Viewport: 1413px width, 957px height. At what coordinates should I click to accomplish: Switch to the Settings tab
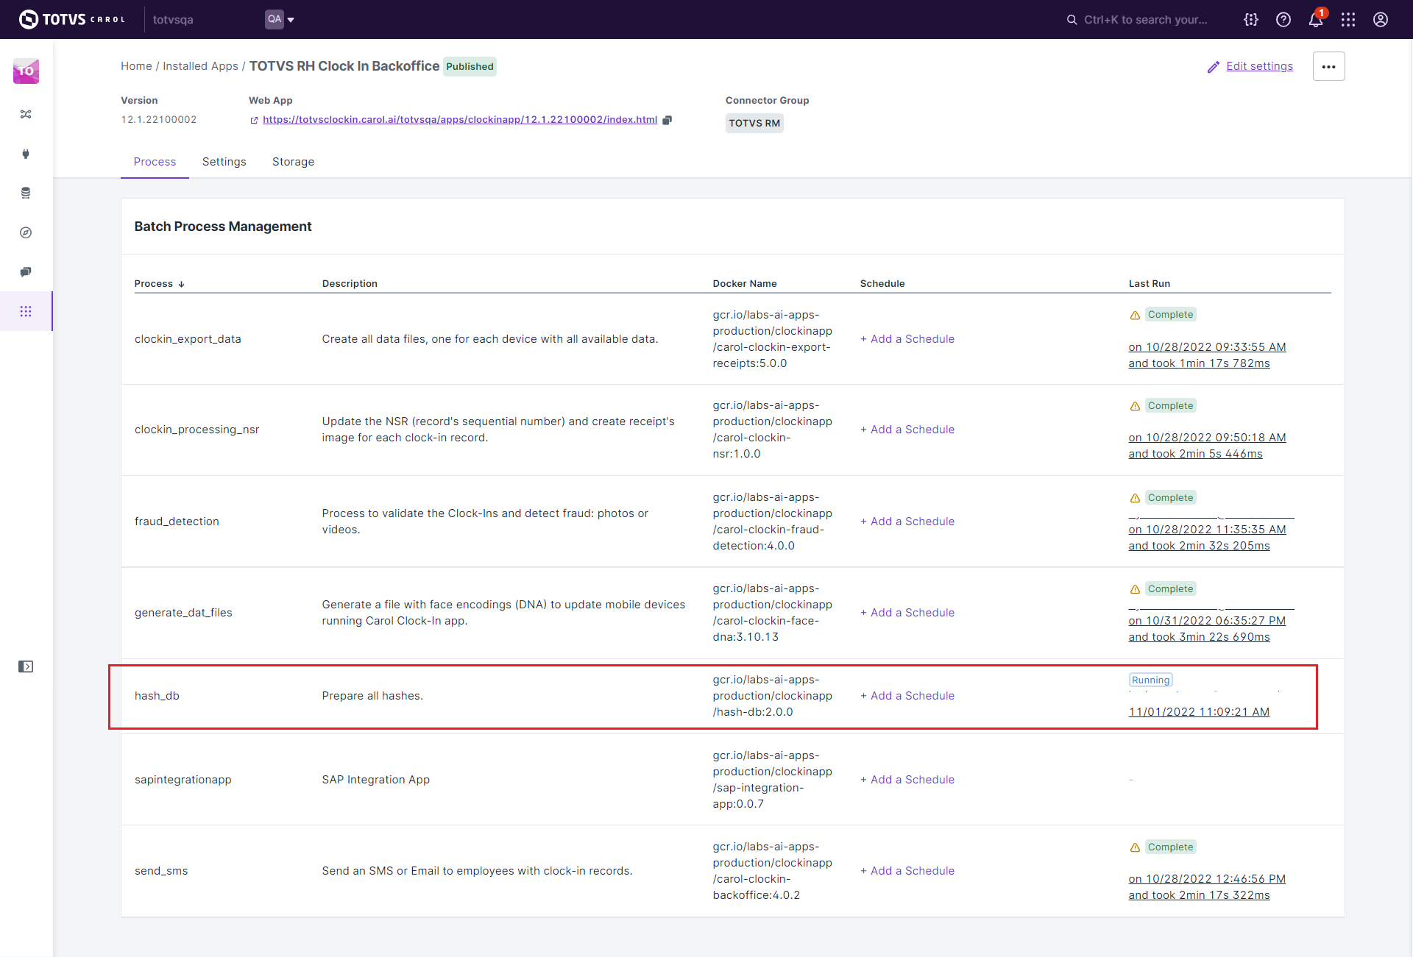click(224, 162)
